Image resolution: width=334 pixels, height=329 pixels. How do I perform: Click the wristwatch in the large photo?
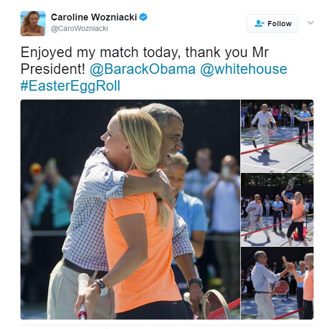pos(102,288)
